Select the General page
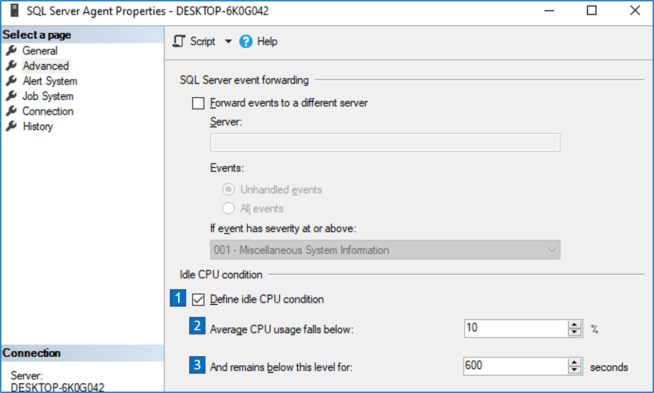This screenshot has width=654, height=393. click(x=40, y=51)
